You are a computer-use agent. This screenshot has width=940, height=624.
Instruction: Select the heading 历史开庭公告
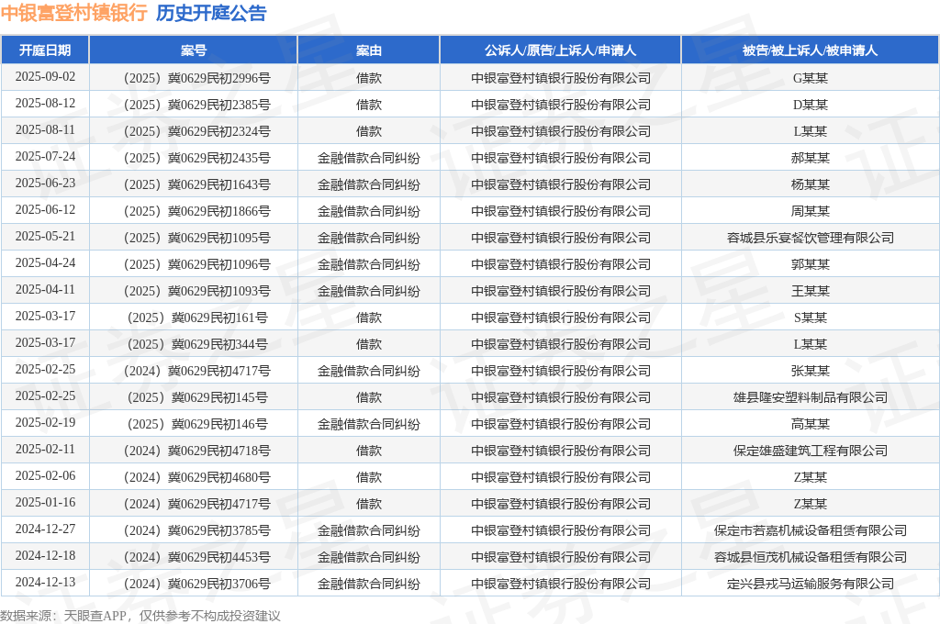pos(211,13)
